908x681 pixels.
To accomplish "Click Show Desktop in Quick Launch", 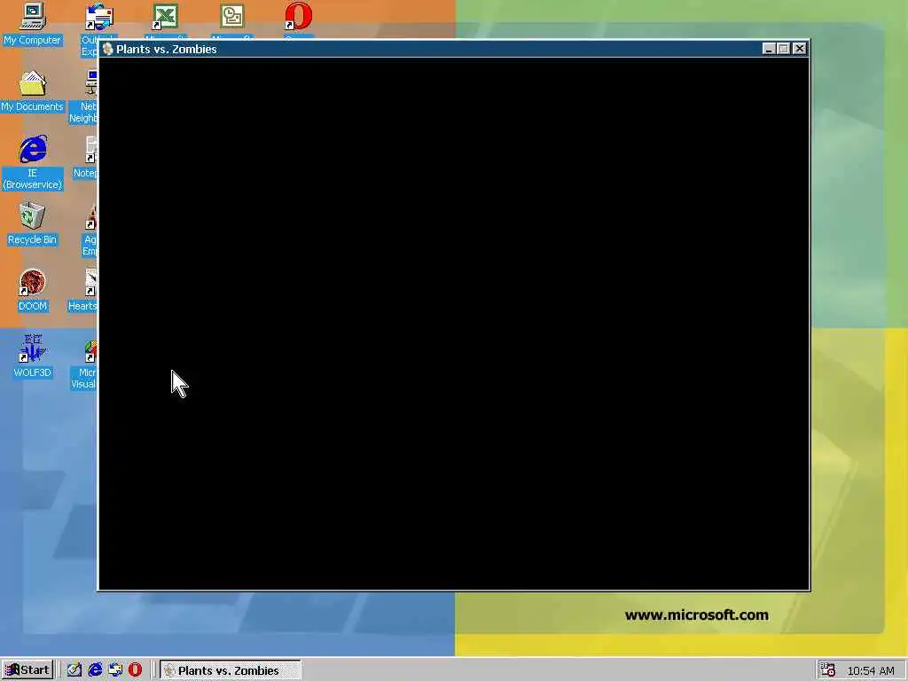I will tap(74, 670).
